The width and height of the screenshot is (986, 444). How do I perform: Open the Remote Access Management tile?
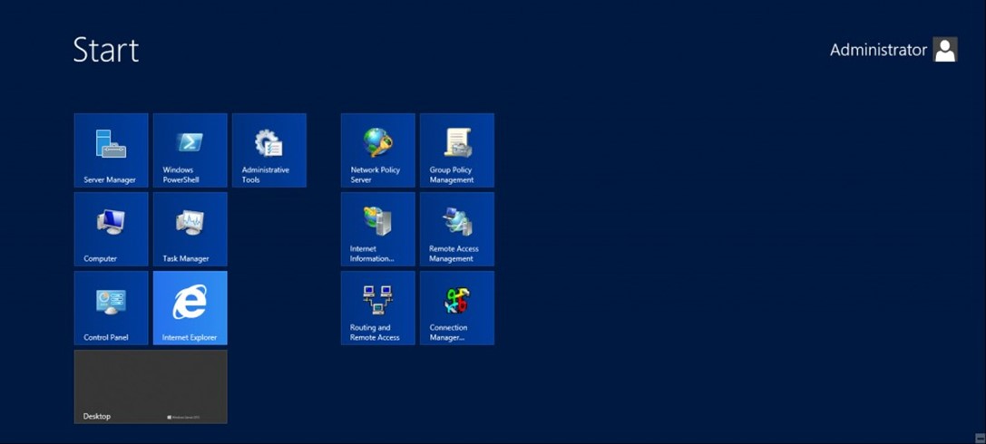pos(457,229)
